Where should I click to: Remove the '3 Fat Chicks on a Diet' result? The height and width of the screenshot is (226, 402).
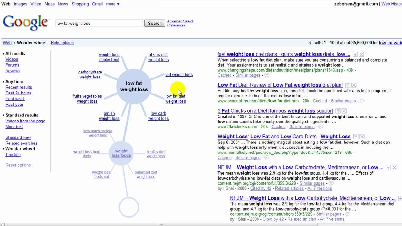pyautogui.click(x=344, y=111)
